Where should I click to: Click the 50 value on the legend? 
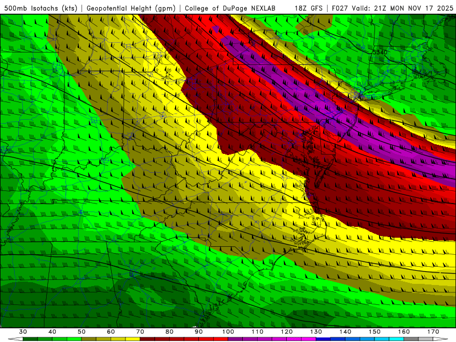(x=82, y=332)
